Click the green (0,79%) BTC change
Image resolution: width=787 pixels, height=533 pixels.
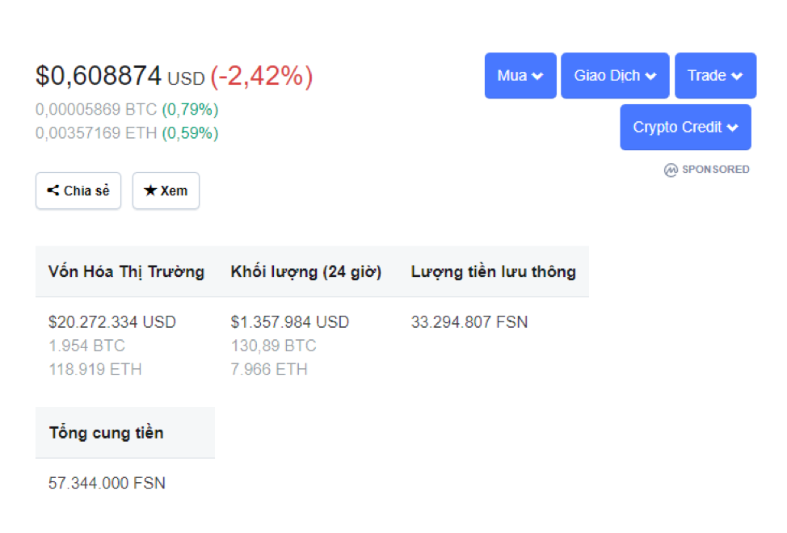(x=190, y=109)
